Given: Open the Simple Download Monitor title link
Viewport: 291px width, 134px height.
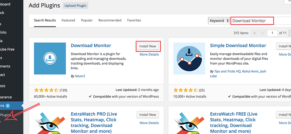Looking at the screenshot, I should pyautogui.click(x=238, y=46).
